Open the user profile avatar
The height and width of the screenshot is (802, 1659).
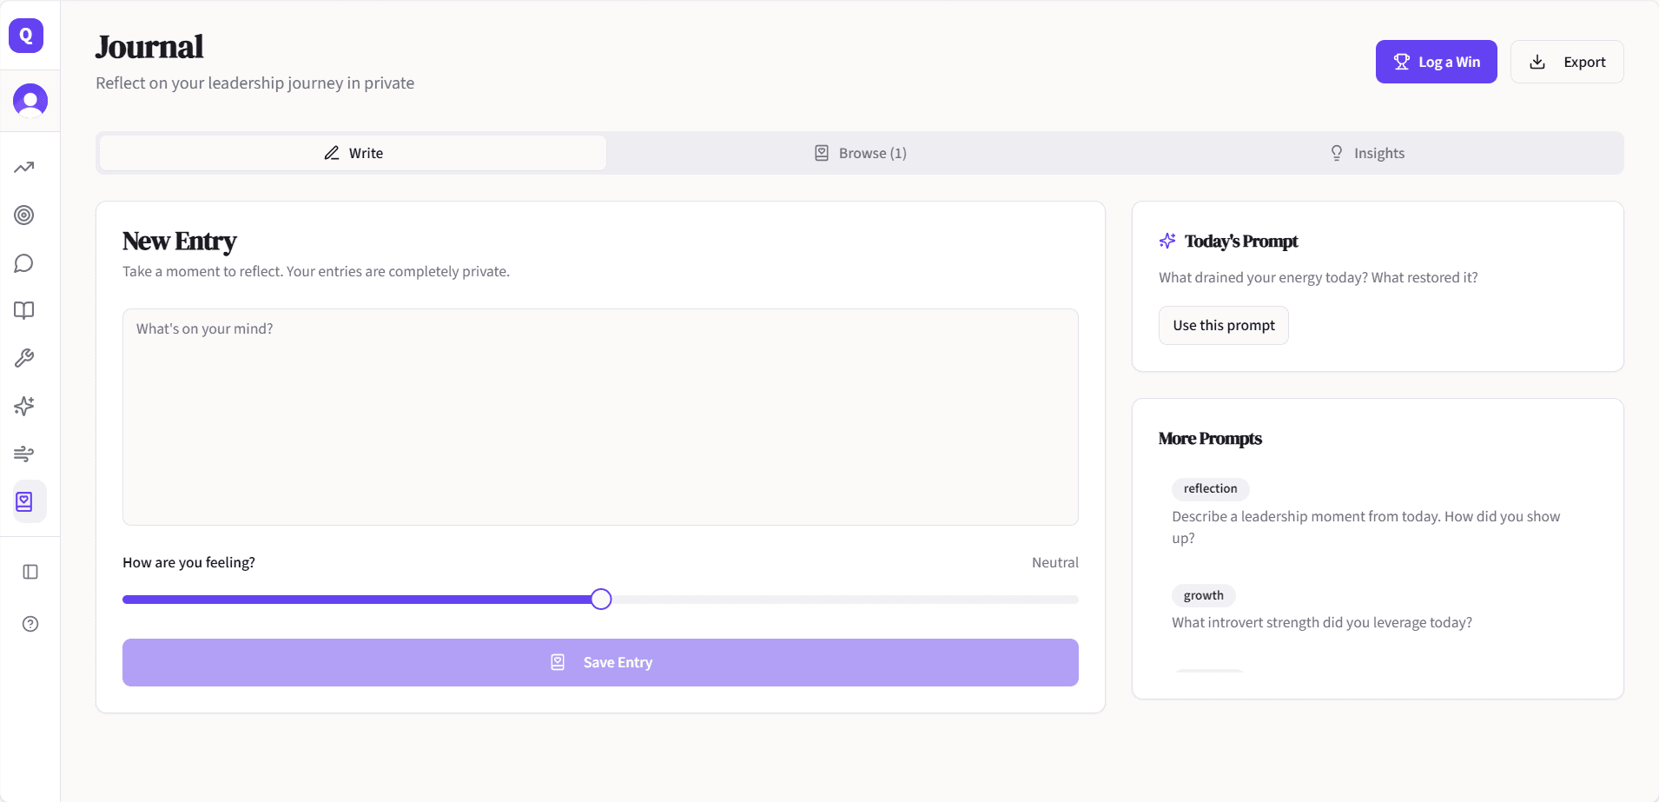30,101
